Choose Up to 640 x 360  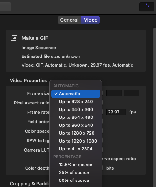(x=76, y=109)
